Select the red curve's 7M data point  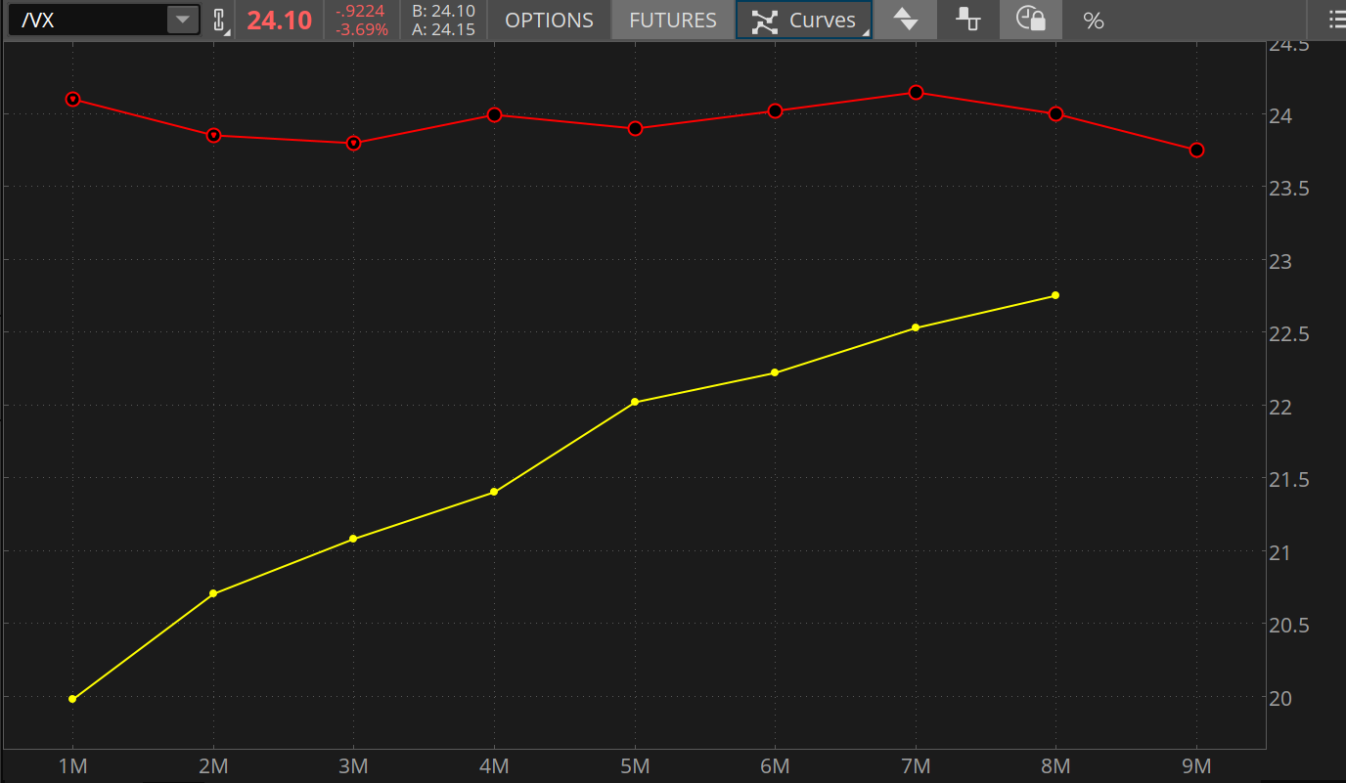[x=916, y=93]
